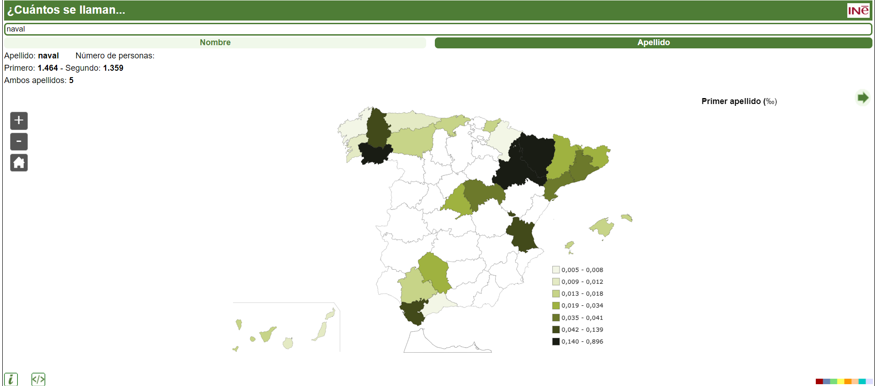Select the 0,019 - 0,034 legend color box
Viewport: 877px width, 386px height.
click(x=556, y=306)
